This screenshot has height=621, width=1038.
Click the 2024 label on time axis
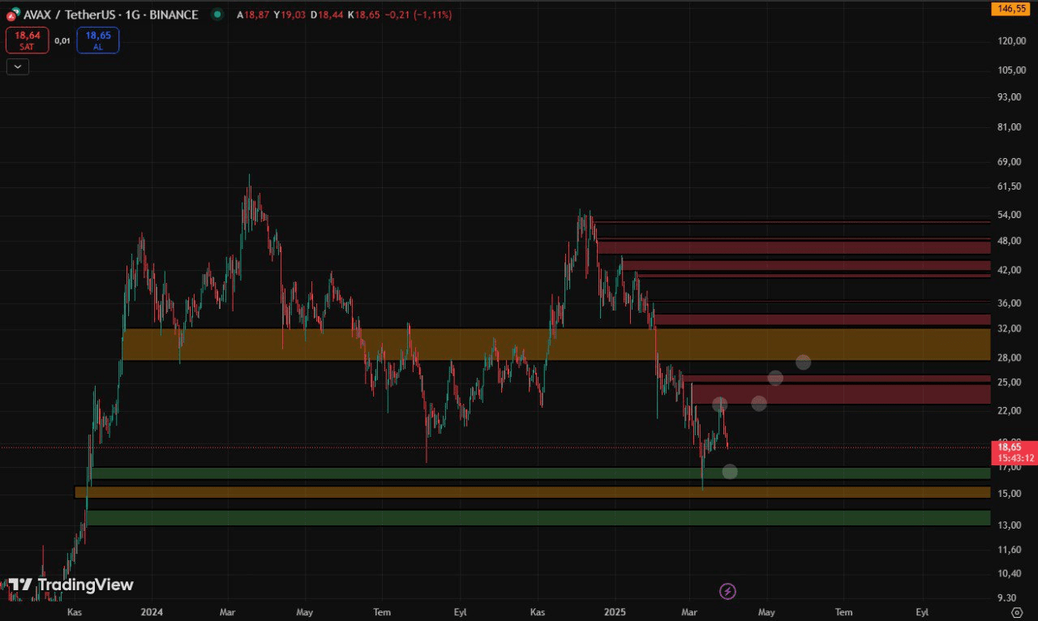click(x=151, y=612)
